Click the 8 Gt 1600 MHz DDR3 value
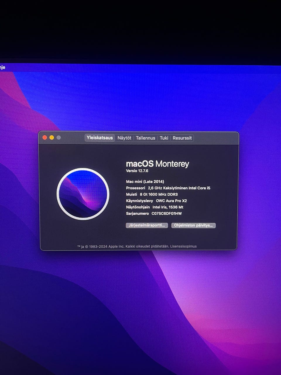Image resolution: width=281 pixels, height=375 pixels. [x=159, y=195]
